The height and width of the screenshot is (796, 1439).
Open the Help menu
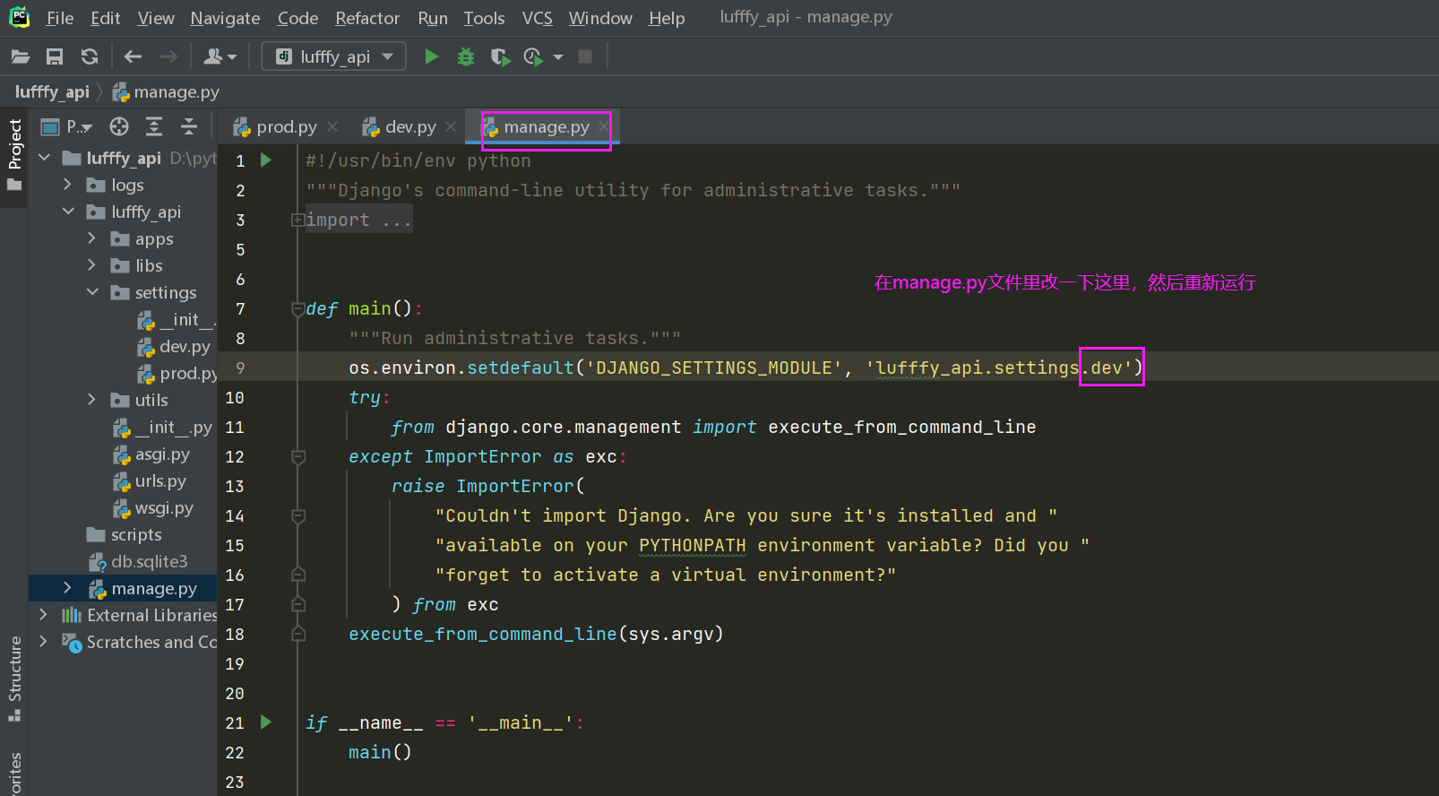[x=667, y=18]
